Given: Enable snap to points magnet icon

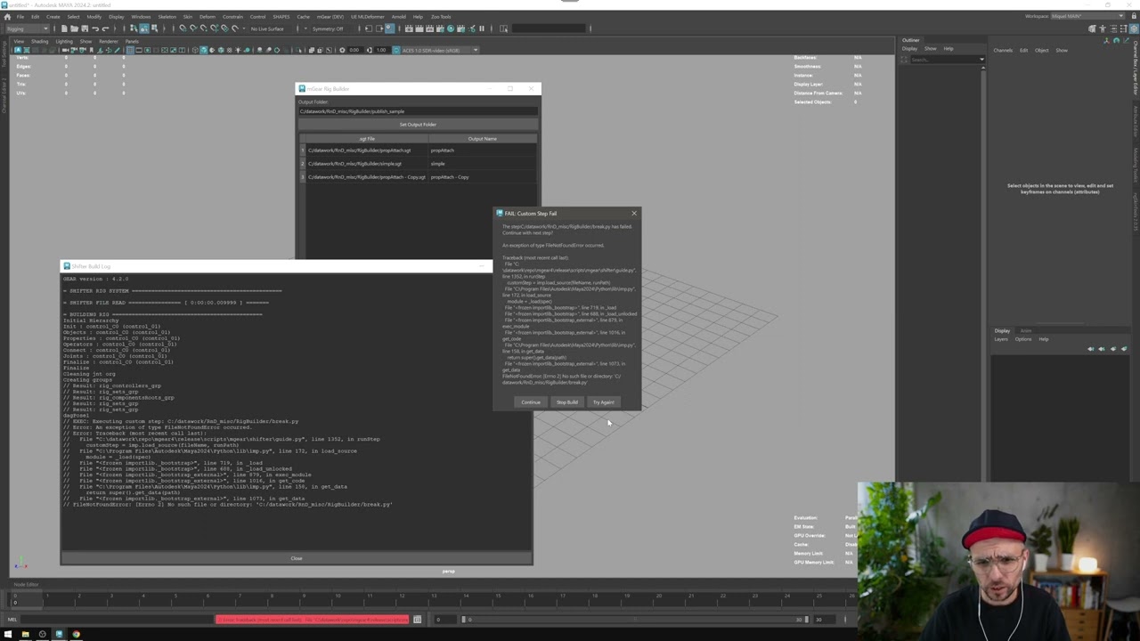Looking at the screenshot, I should [x=203, y=28].
